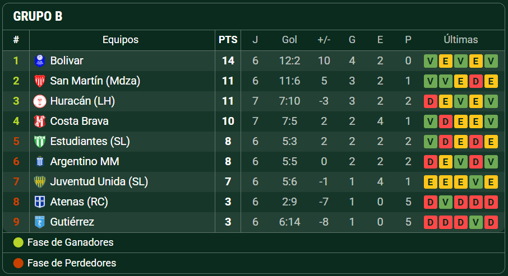This screenshot has height=276, width=508.
Task: Click the Juventud Unida (SL) striped crest
Action: tap(39, 181)
